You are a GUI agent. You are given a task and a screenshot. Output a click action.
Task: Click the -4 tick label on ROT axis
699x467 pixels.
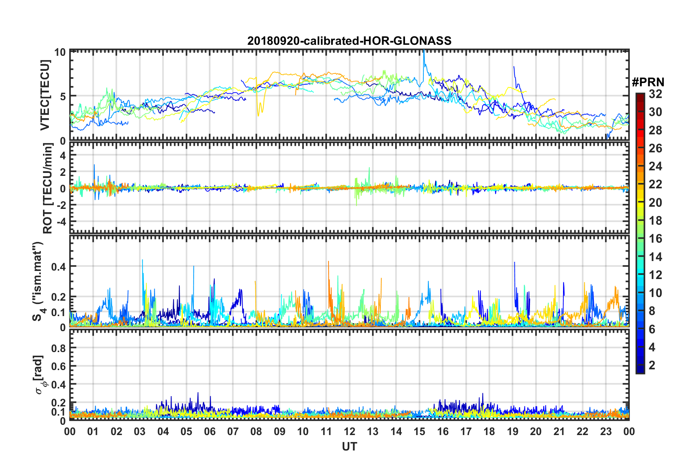point(61,222)
